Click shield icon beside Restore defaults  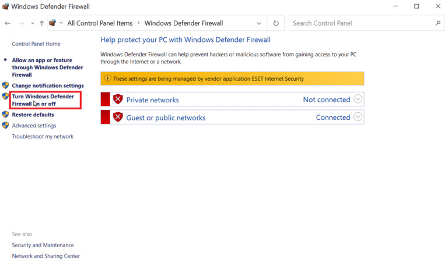[x=5, y=114]
